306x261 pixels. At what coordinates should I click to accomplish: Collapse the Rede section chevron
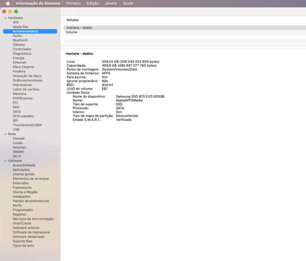pos(6,134)
